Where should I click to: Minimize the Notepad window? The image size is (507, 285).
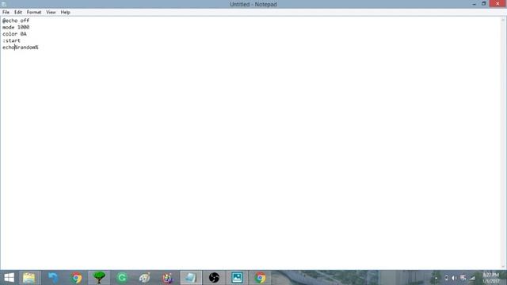(474, 4)
